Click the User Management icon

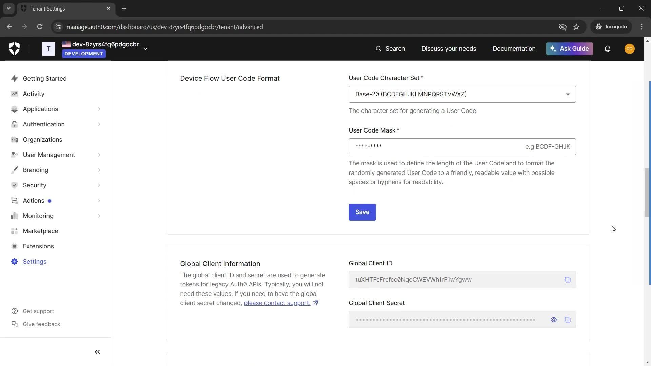(14, 155)
